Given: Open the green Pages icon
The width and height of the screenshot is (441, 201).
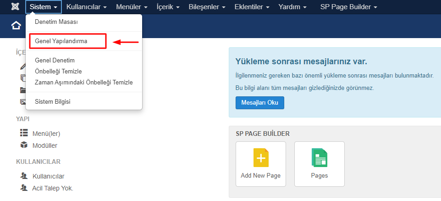Looking at the screenshot, I should (319, 157).
